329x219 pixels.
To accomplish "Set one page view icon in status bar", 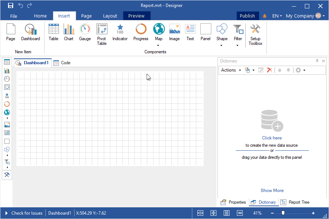I will click(x=227, y=213).
